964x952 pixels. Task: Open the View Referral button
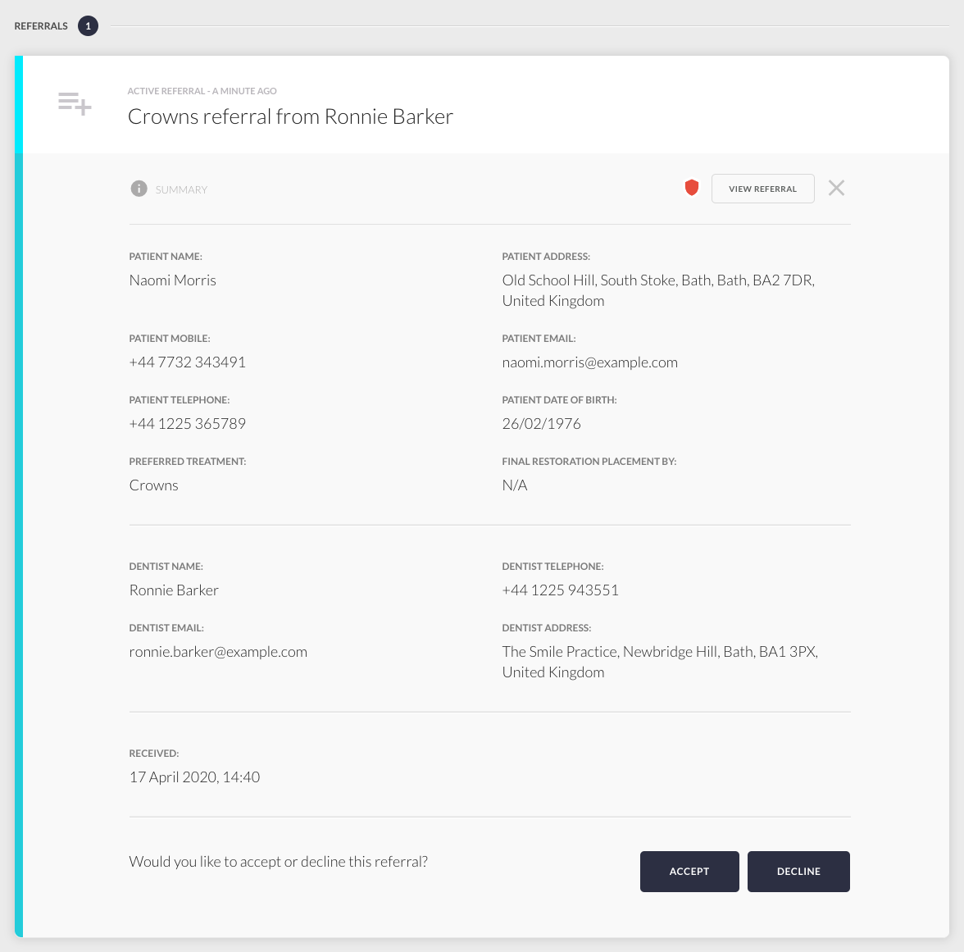762,189
